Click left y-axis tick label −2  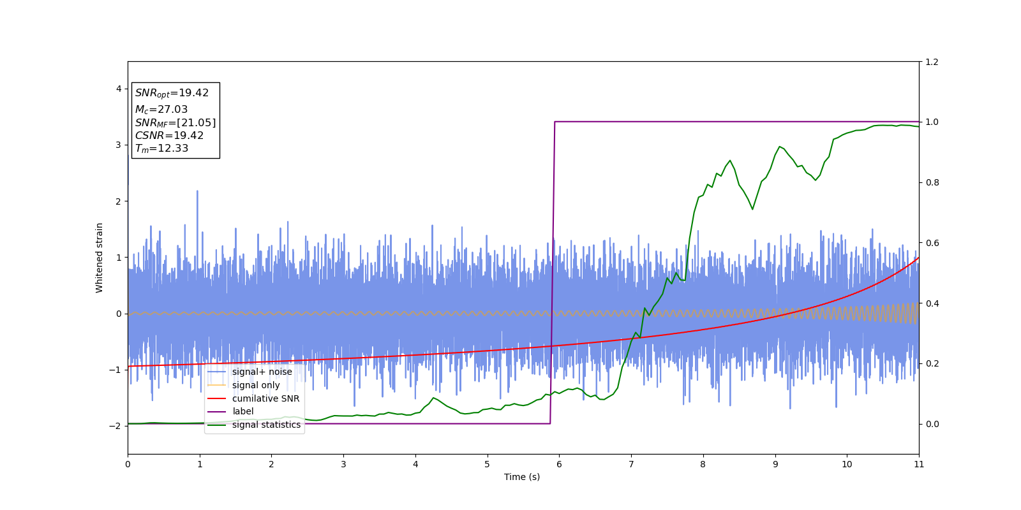116,426
